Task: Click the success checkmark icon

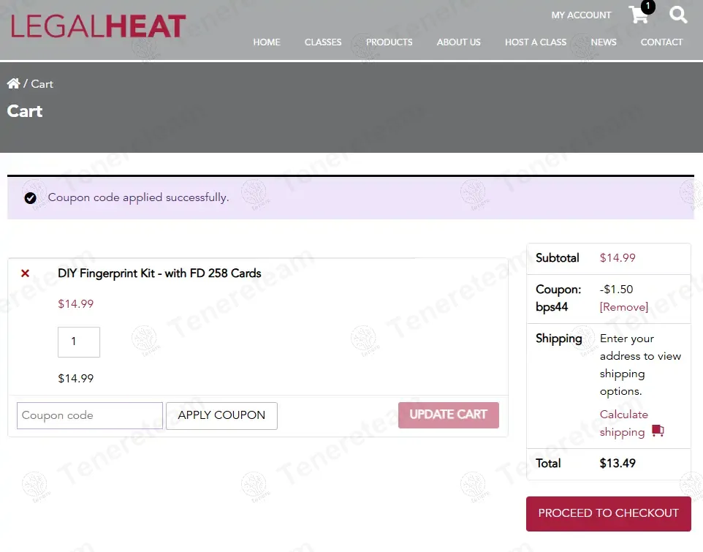Action: click(30, 197)
